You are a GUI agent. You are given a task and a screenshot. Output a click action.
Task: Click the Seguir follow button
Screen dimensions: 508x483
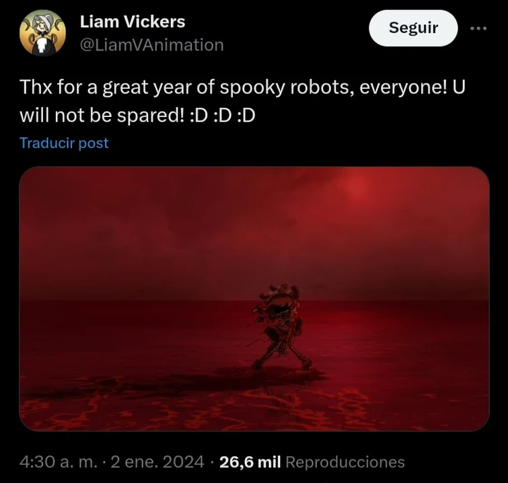click(x=413, y=28)
